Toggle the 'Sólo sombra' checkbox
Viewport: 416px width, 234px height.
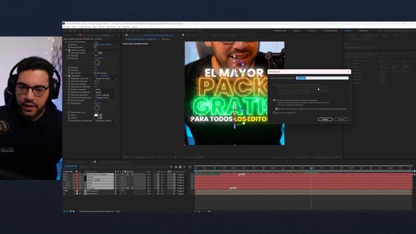(96, 73)
